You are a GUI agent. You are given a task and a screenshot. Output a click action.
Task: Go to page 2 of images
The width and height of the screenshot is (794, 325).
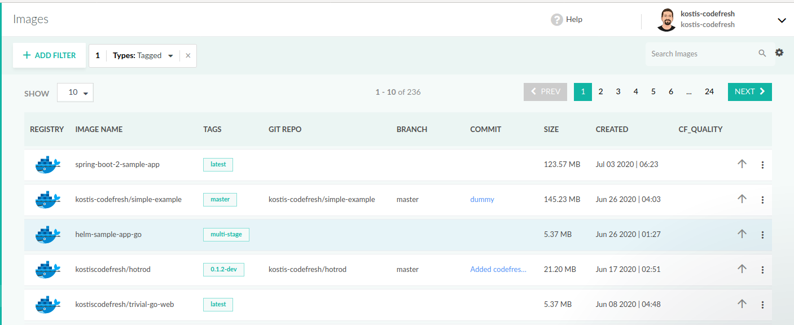pyautogui.click(x=600, y=92)
